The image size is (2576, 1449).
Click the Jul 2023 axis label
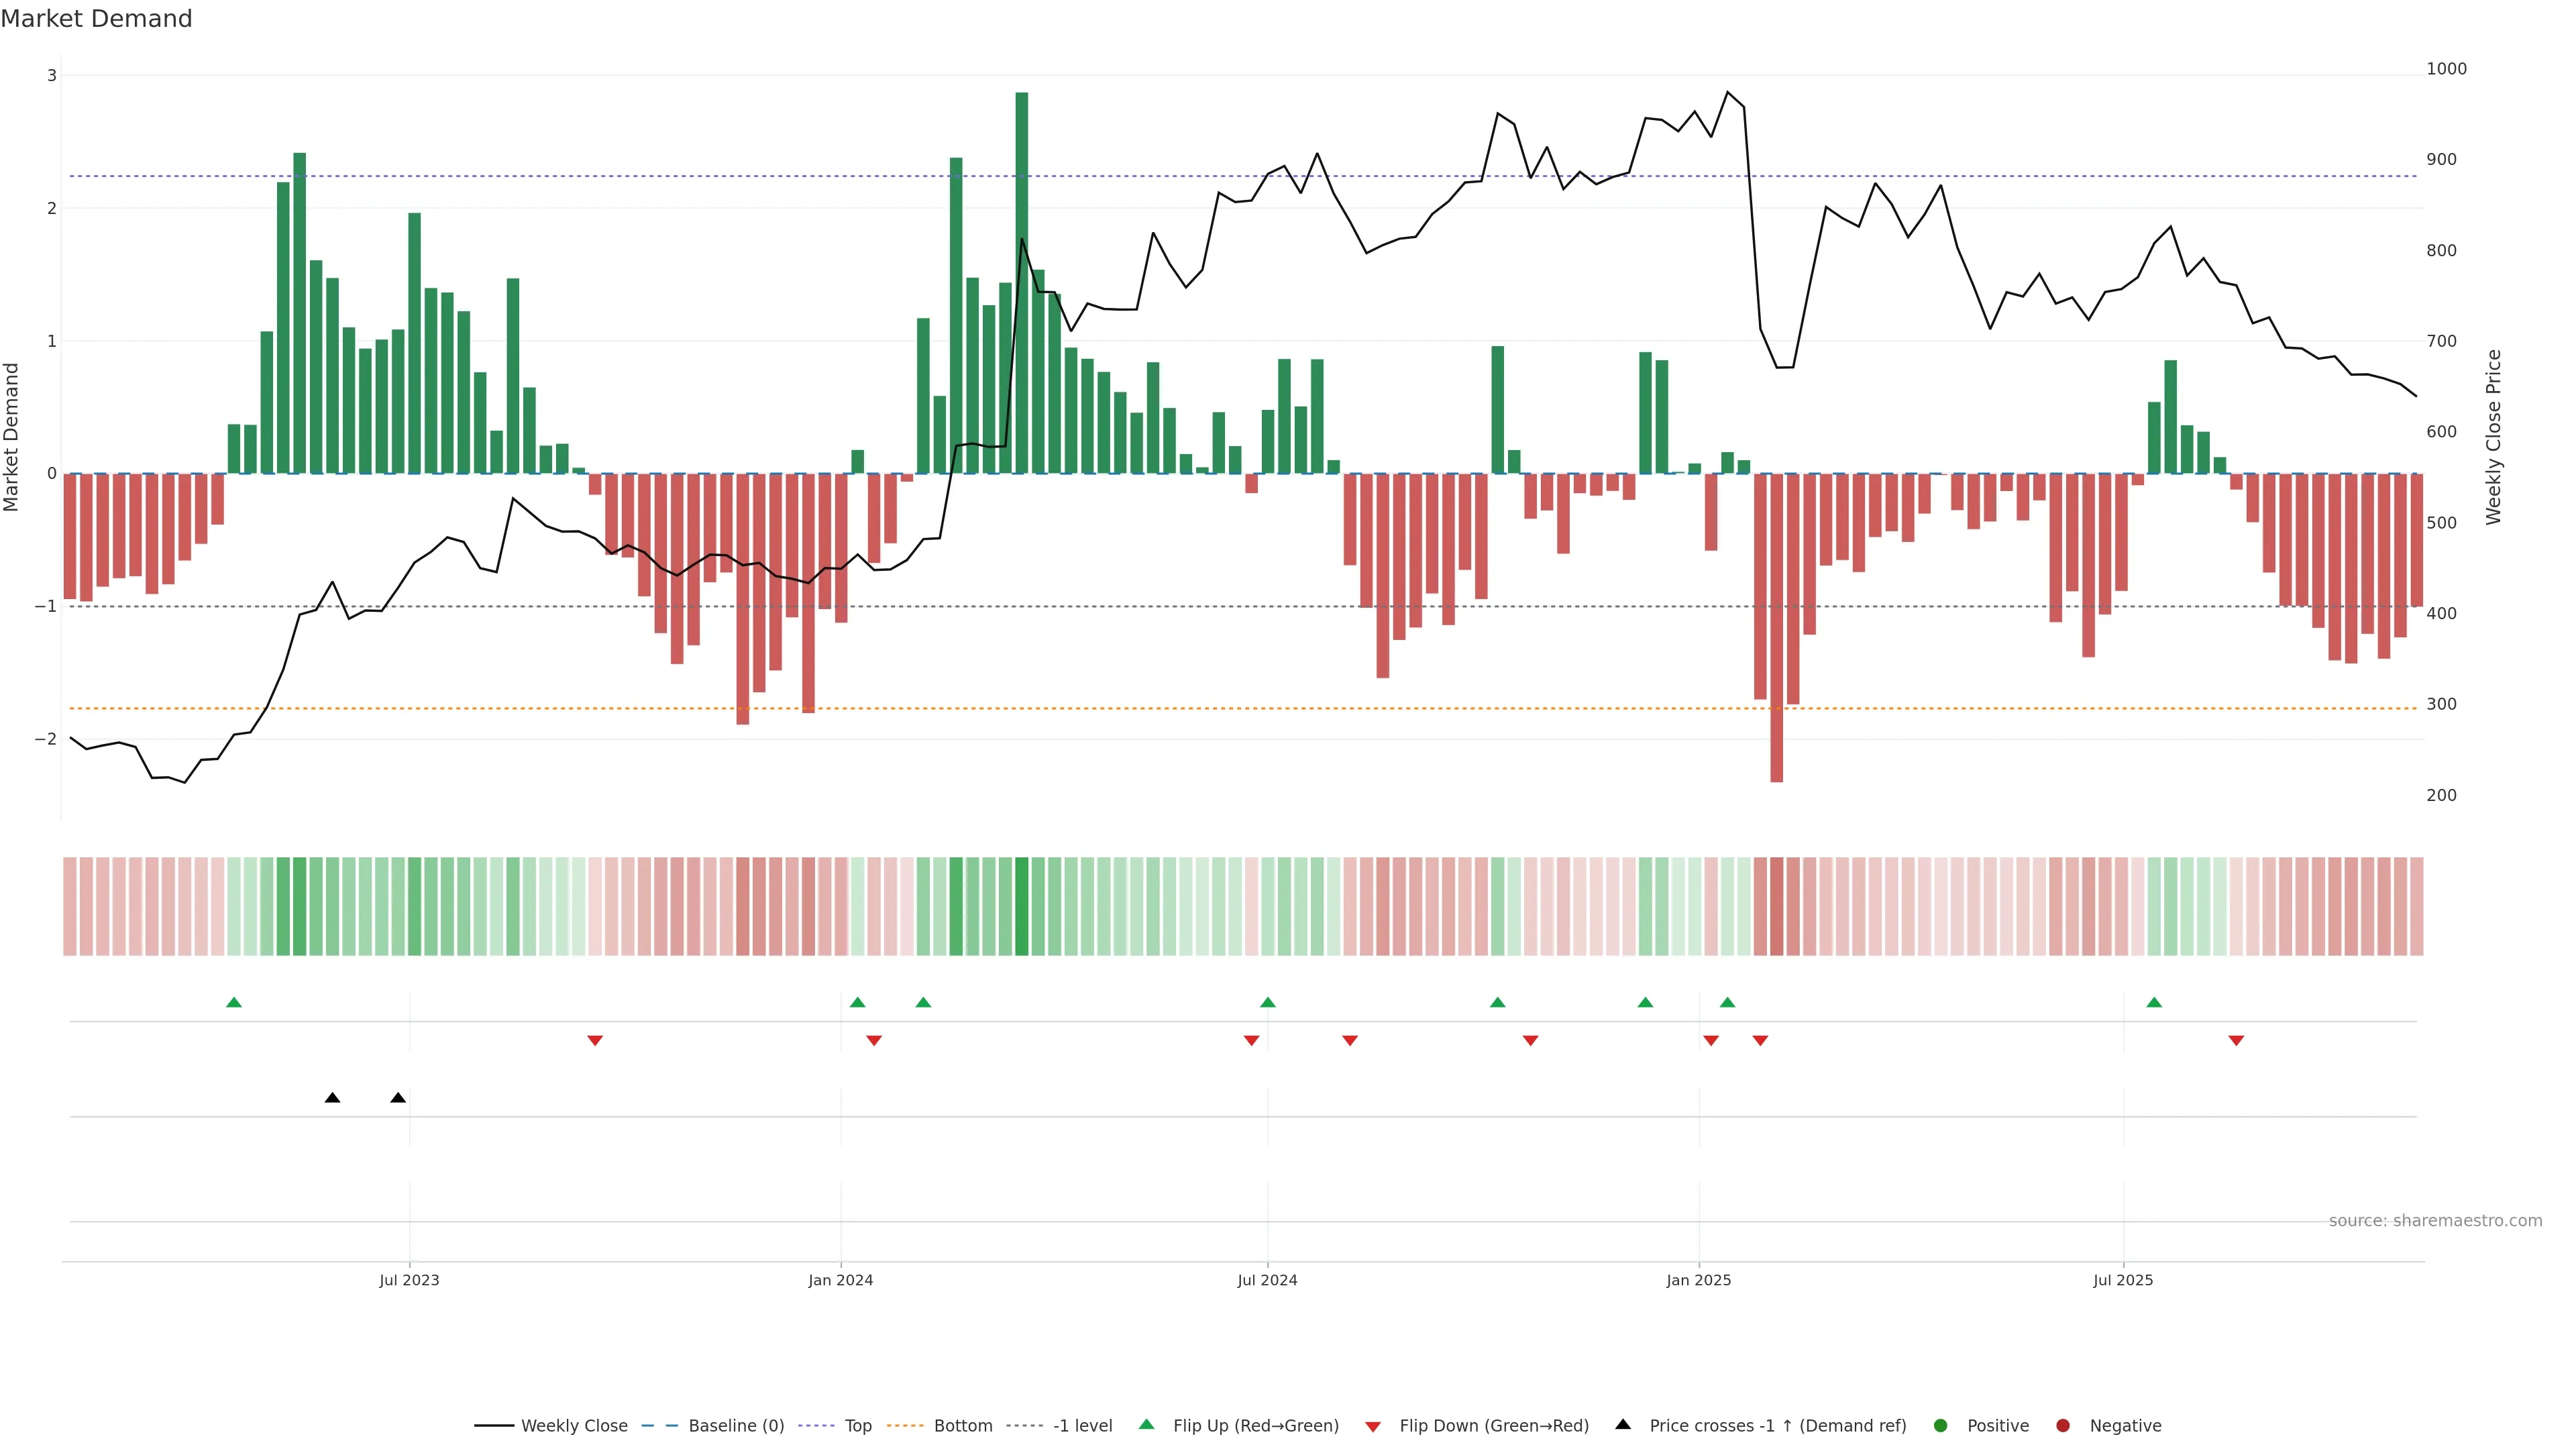409,1280
